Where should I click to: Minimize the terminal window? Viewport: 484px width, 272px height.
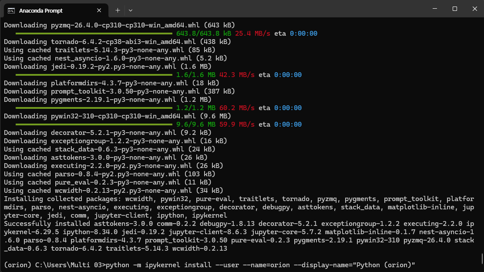435,9
